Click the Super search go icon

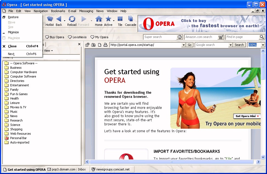click(x=179, y=37)
